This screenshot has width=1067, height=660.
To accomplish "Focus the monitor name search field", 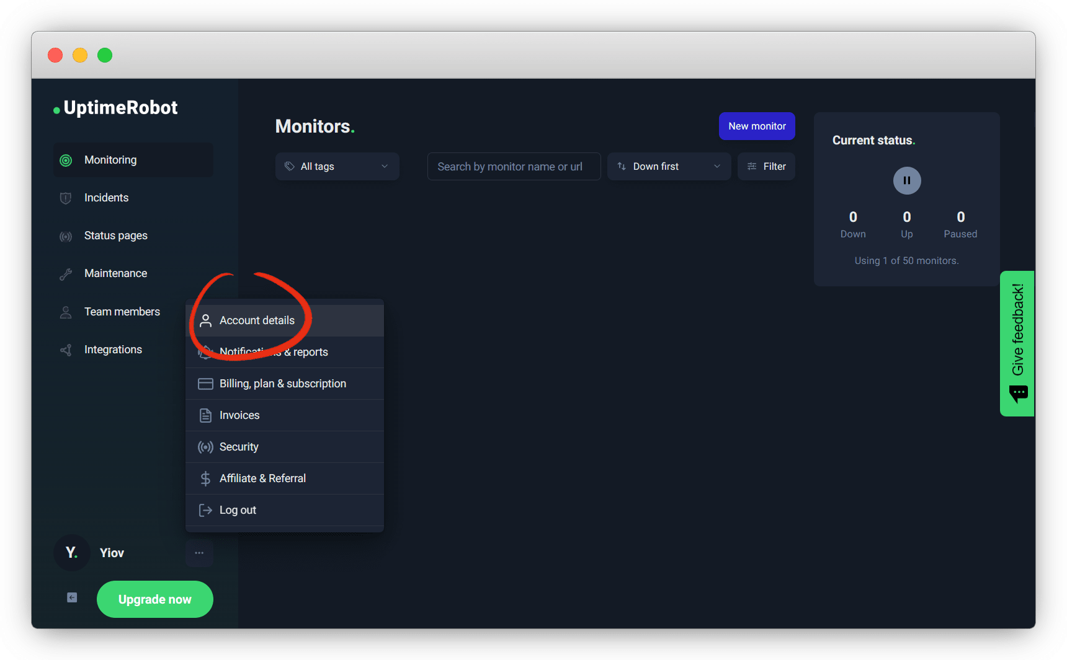I will coord(514,167).
